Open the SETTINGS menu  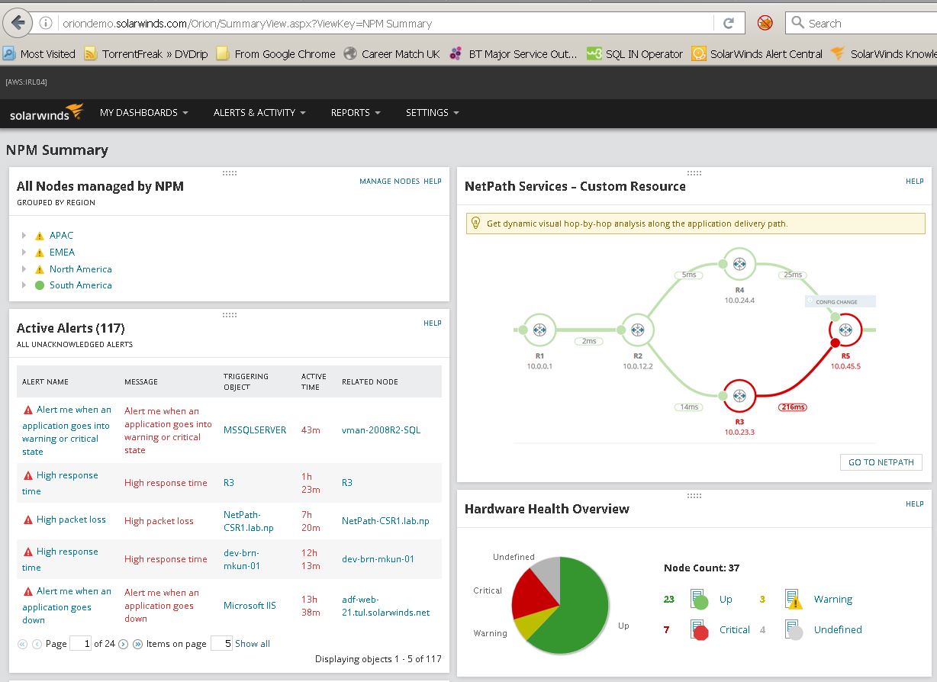pyautogui.click(x=432, y=113)
